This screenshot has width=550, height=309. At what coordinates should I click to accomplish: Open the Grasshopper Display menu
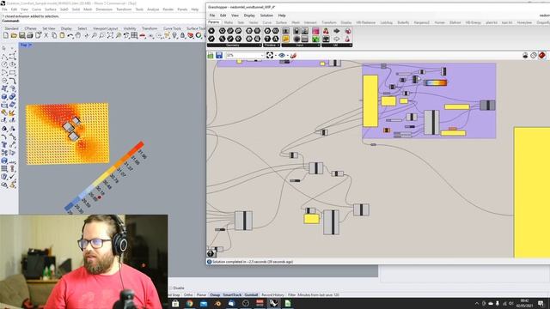coord(249,15)
